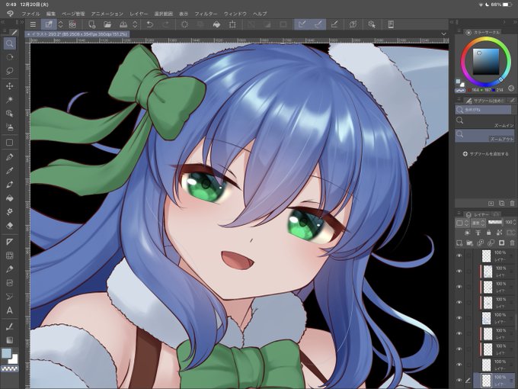
Task: Select the Auto select magic wand tool
Action: pos(10,100)
